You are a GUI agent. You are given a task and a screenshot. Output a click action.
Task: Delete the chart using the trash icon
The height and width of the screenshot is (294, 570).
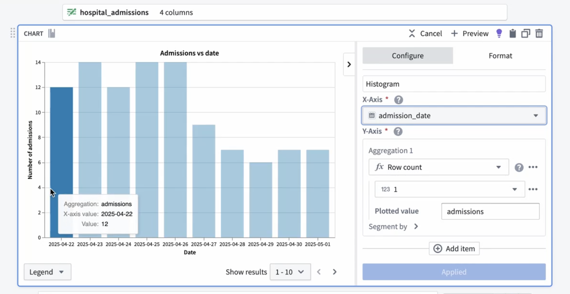[539, 34]
